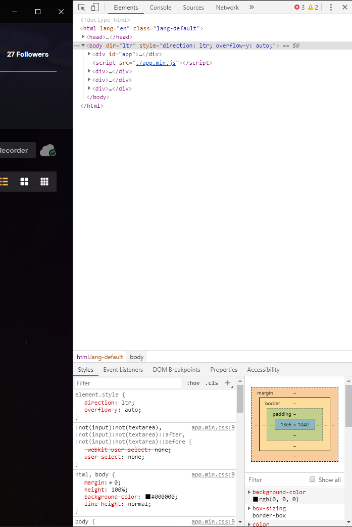
Task: Click the element.style selector text
Action: 97,394
